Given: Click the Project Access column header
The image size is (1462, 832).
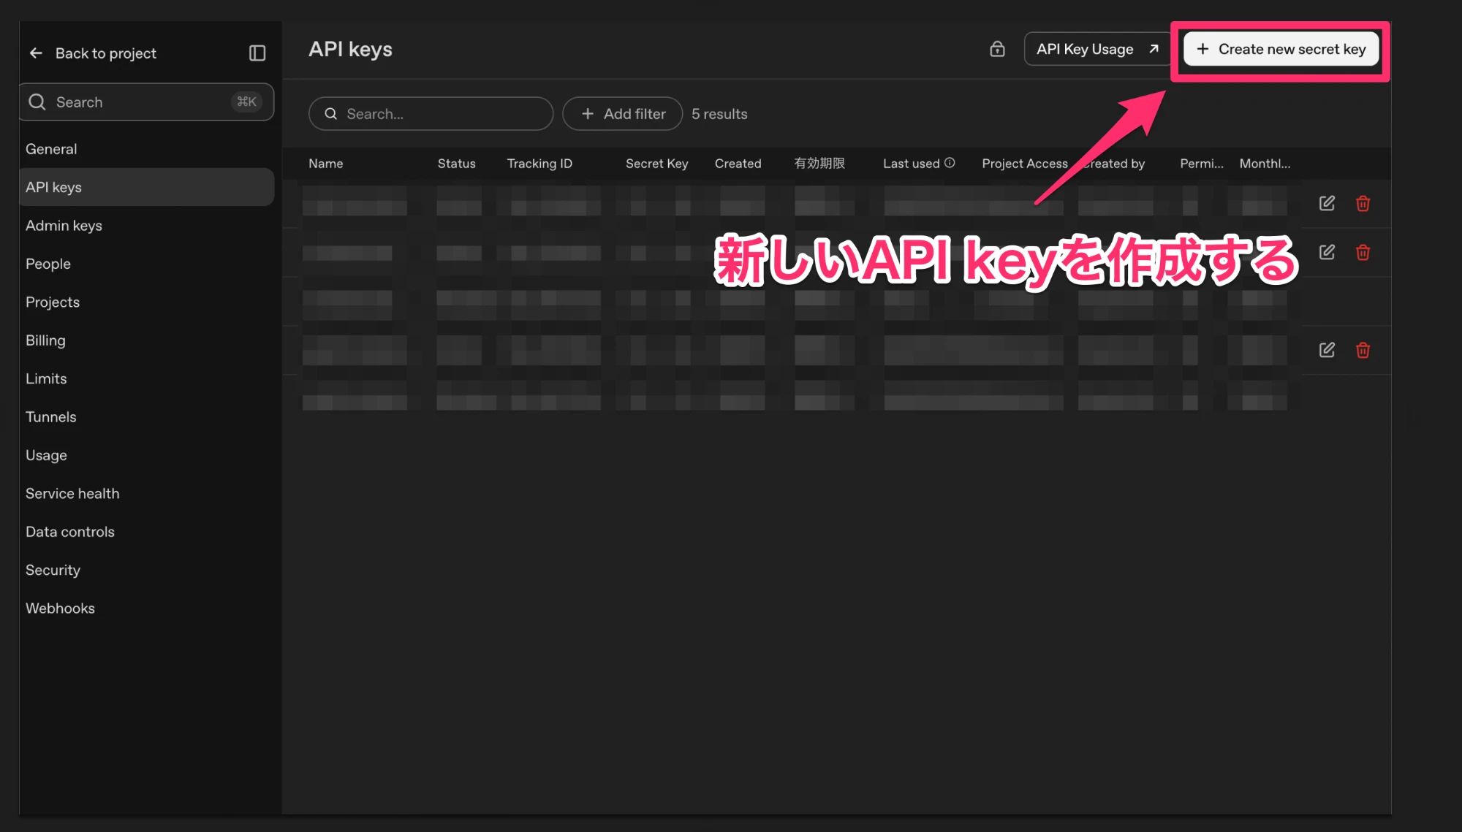Looking at the screenshot, I should click(x=1024, y=164).
